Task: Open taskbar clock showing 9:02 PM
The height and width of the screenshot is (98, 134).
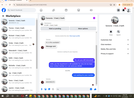Action: pos(125,96)
